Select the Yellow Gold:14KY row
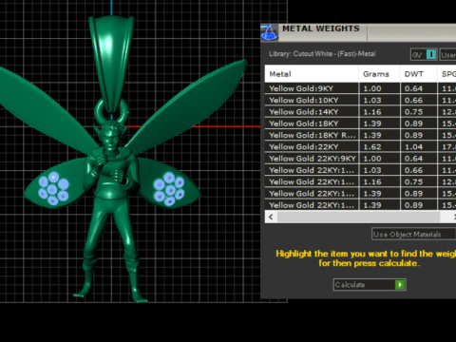 [360, 112]
